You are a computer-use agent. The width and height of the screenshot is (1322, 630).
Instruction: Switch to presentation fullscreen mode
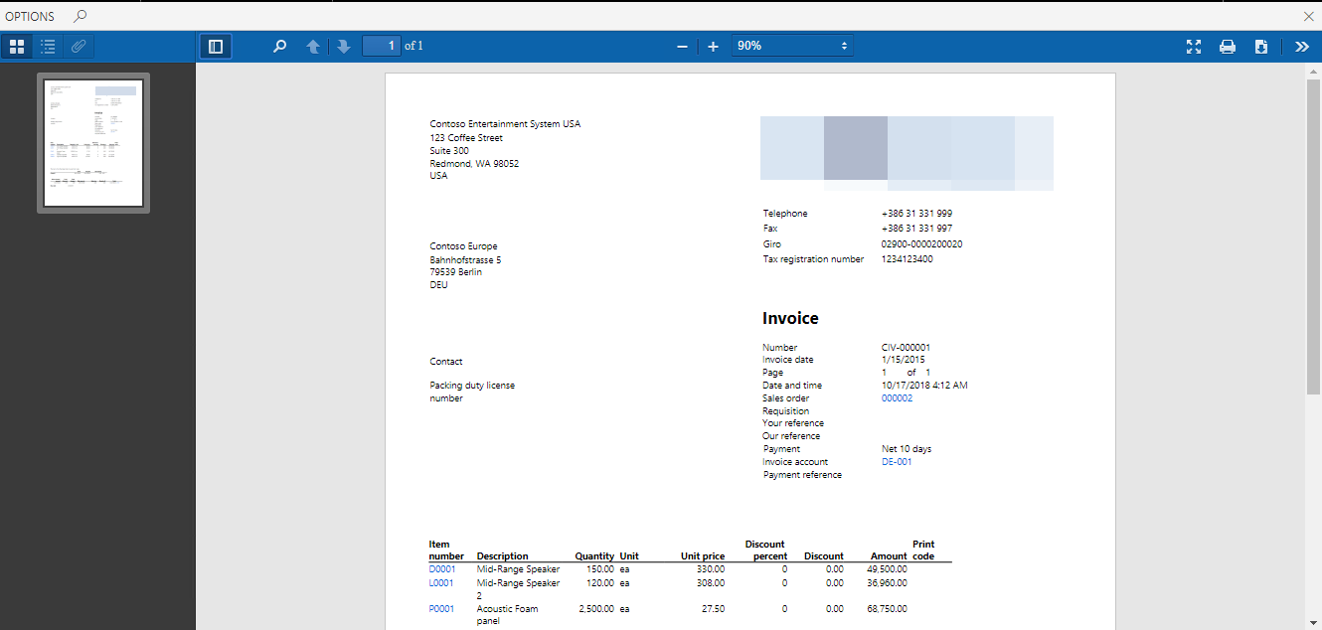pyautogui.click(x=1194, y=46)
